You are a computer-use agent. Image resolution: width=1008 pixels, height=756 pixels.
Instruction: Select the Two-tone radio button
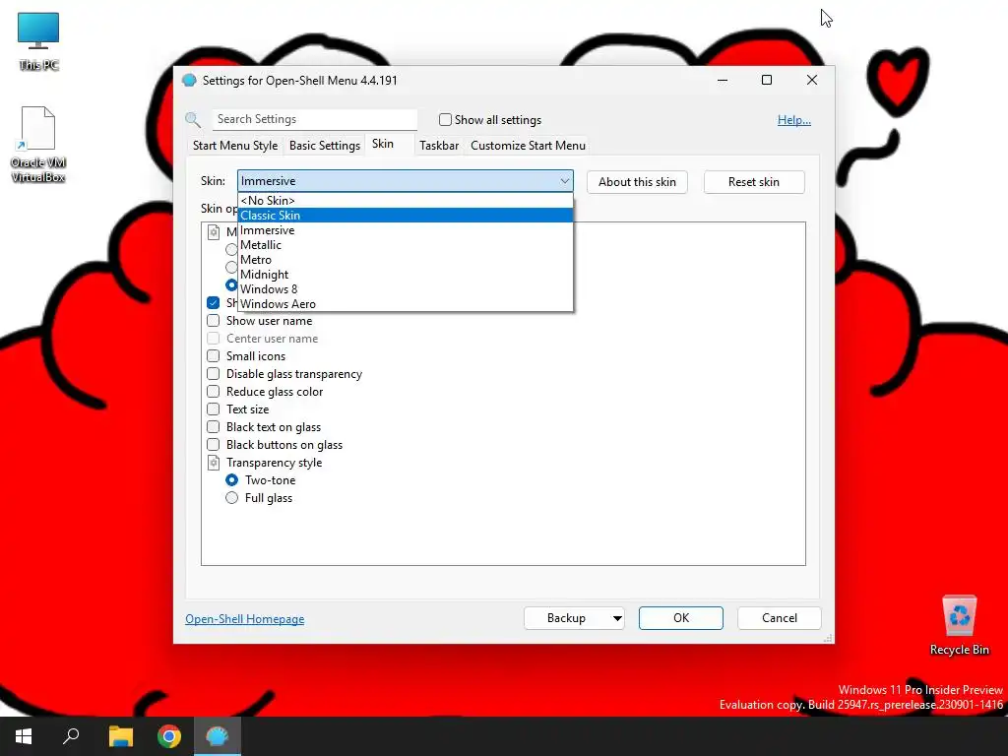pos(232,480)
